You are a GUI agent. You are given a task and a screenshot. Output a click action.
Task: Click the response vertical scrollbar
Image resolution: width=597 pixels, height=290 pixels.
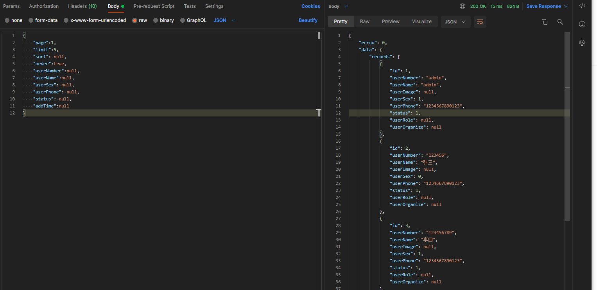pyautogui.click(x=567, y=126)
